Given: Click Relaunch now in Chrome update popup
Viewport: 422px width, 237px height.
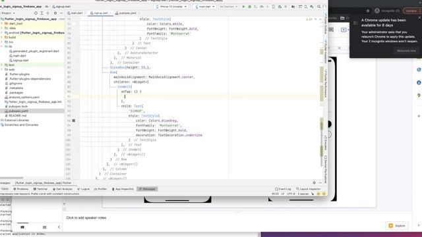Looking at the screenshot, I should (406, 51).
